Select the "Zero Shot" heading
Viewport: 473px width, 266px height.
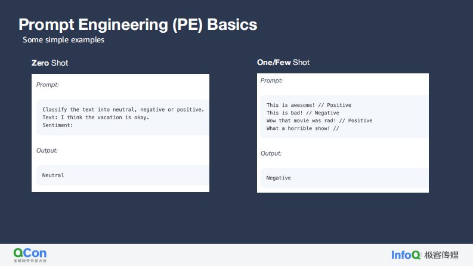pyautogui.click(x=54, y=63)
